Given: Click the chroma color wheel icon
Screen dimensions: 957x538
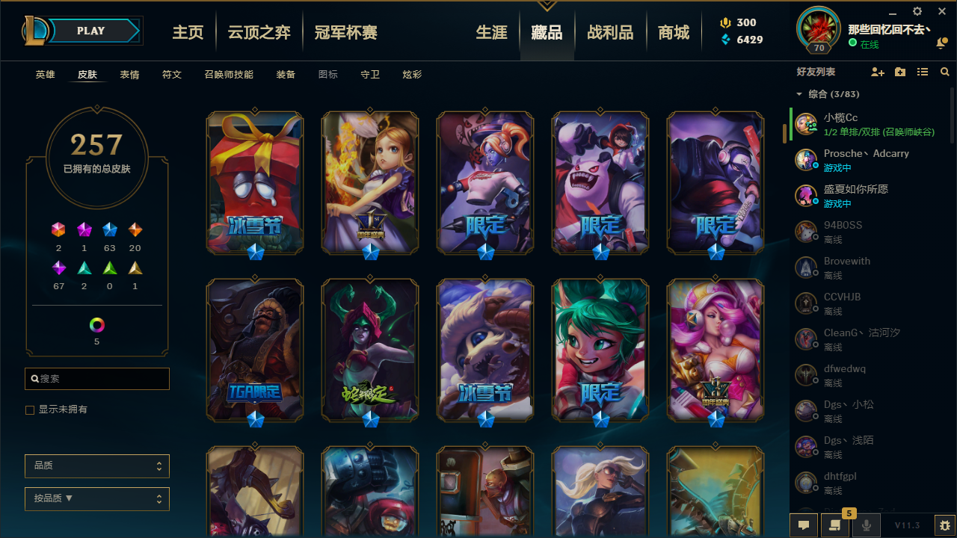Looking at the screenshot, I should pyautogui.click(x=97, y=325).
